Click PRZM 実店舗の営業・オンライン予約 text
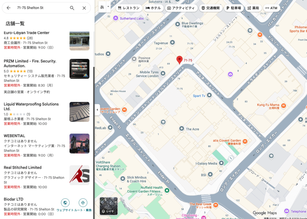The image size is (307, 219). click(x=27, y=92)
